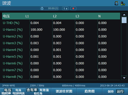Click the elapsed time 00:00:21 display

(53, 8)
